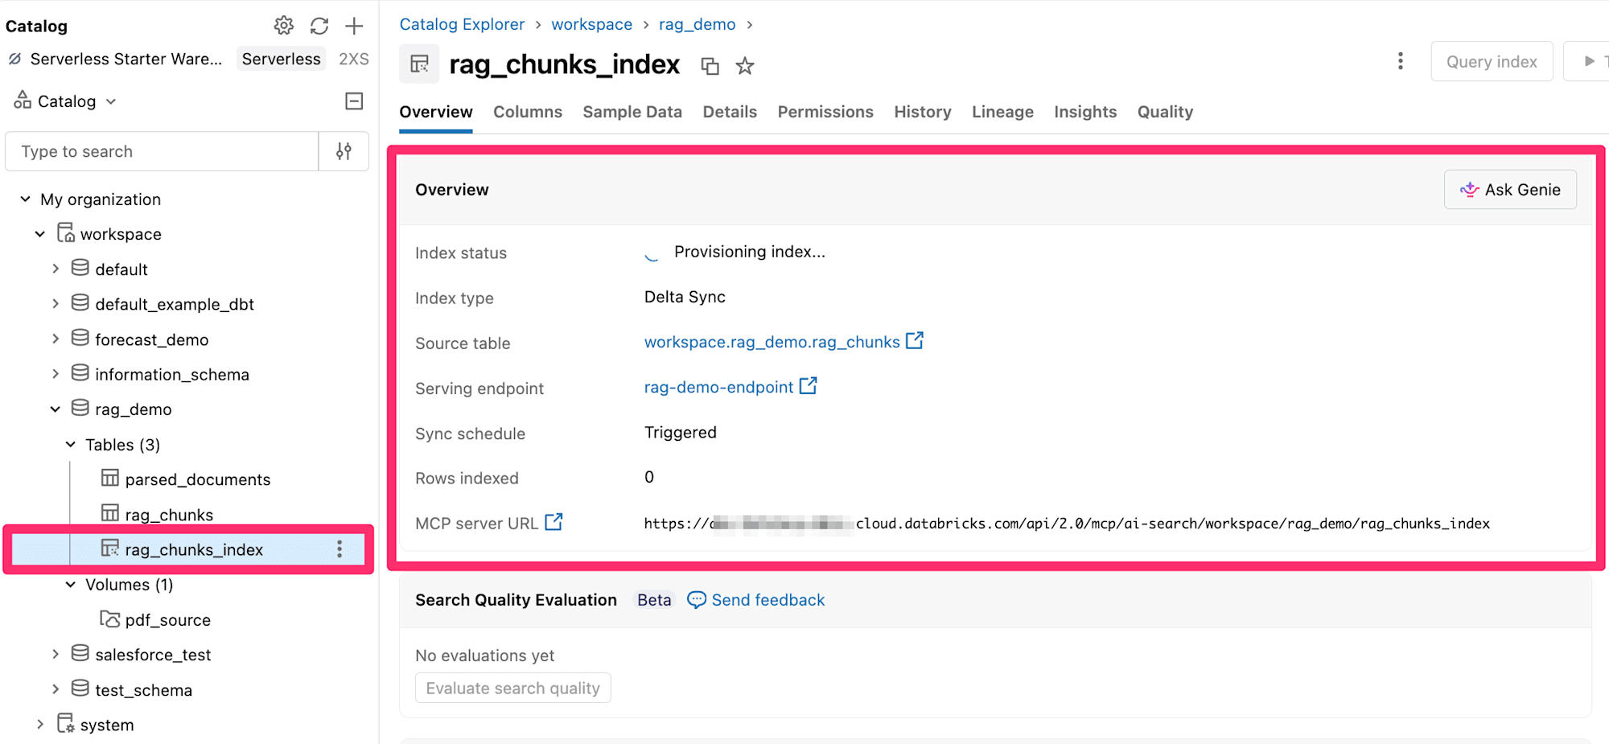Collapse the rag_demo schema
The width and height of the screenshot is (1609, 744).
tap(56, 409)
